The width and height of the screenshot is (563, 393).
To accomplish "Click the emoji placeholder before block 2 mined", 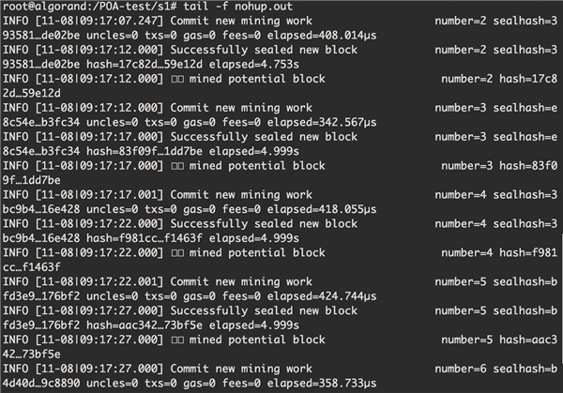I will pyautogui.click(x=177, y=79).
